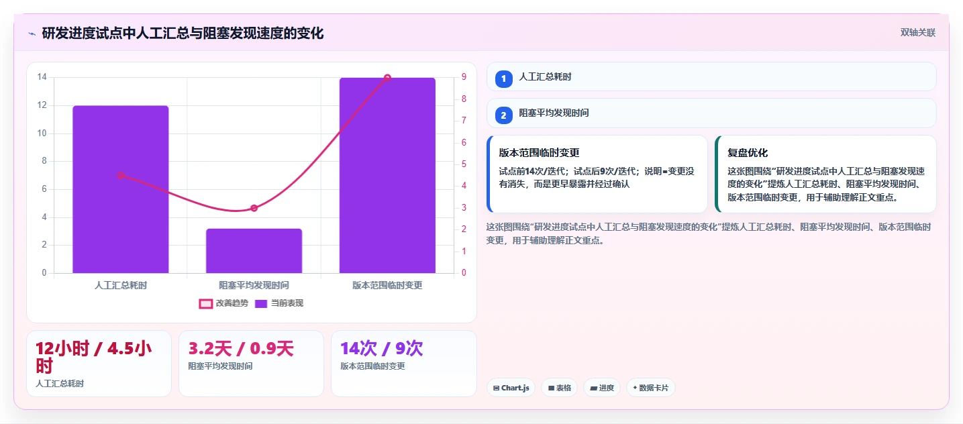Click the right axis value 9
This screenshot has width=963, height=424.
[x=464, y=77]
